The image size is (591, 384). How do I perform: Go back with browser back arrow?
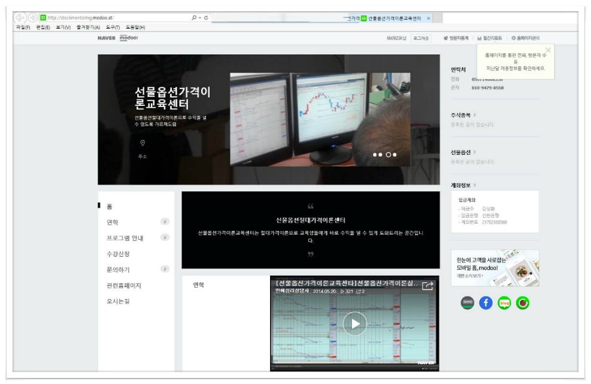[x=20, y=18]
